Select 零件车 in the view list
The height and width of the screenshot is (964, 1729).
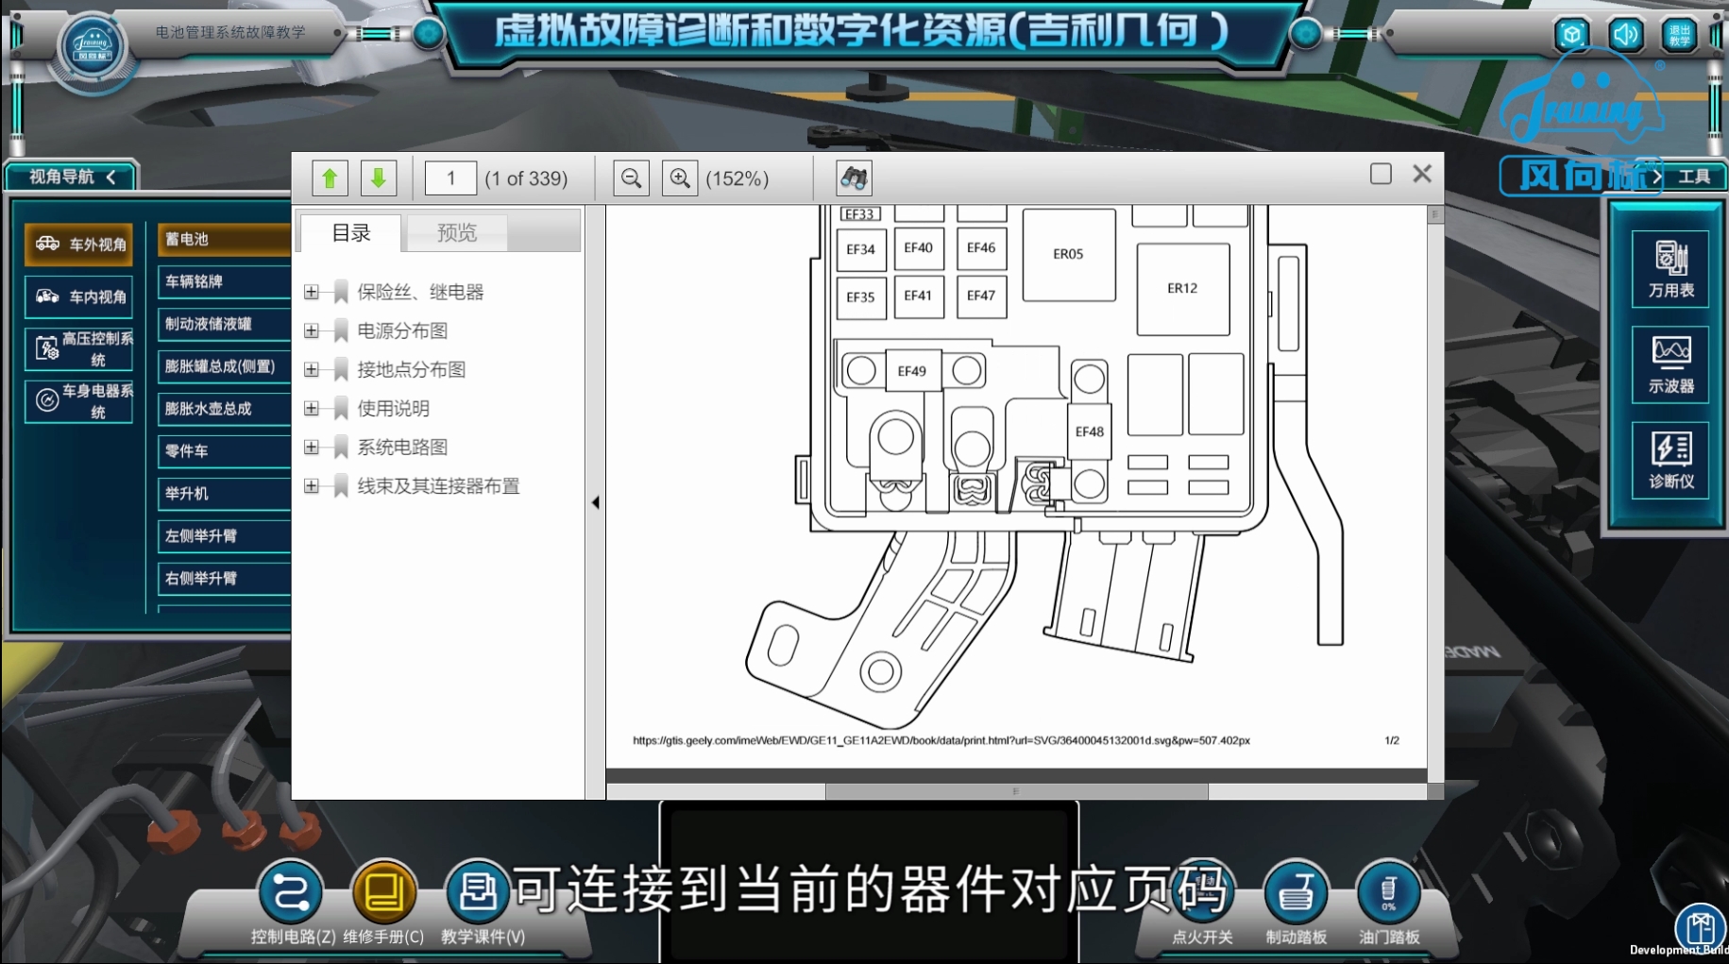point(224,451)
